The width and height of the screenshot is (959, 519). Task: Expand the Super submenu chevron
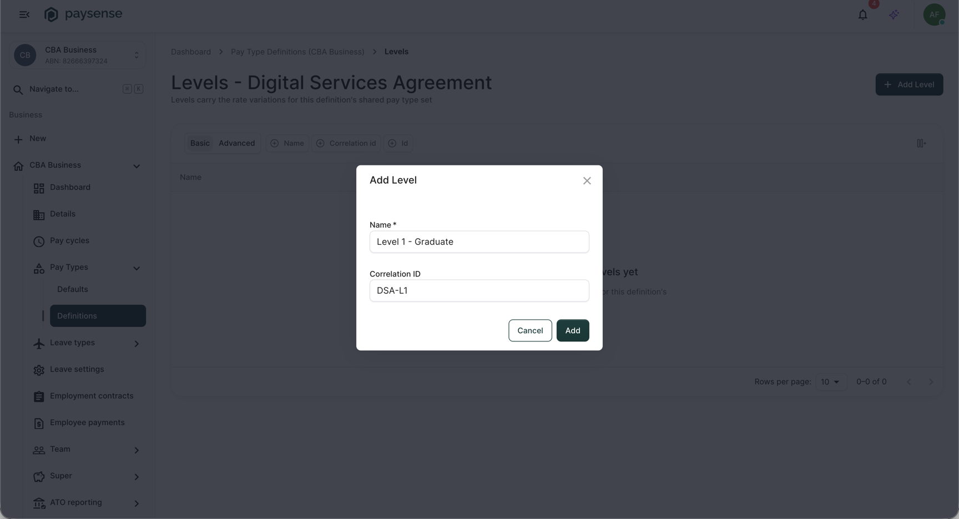click(137, 477)
